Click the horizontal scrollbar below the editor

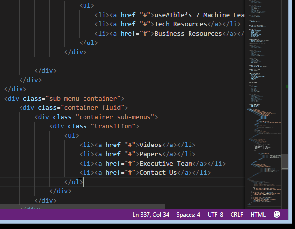pyautogui.click(x=82, y=207)
